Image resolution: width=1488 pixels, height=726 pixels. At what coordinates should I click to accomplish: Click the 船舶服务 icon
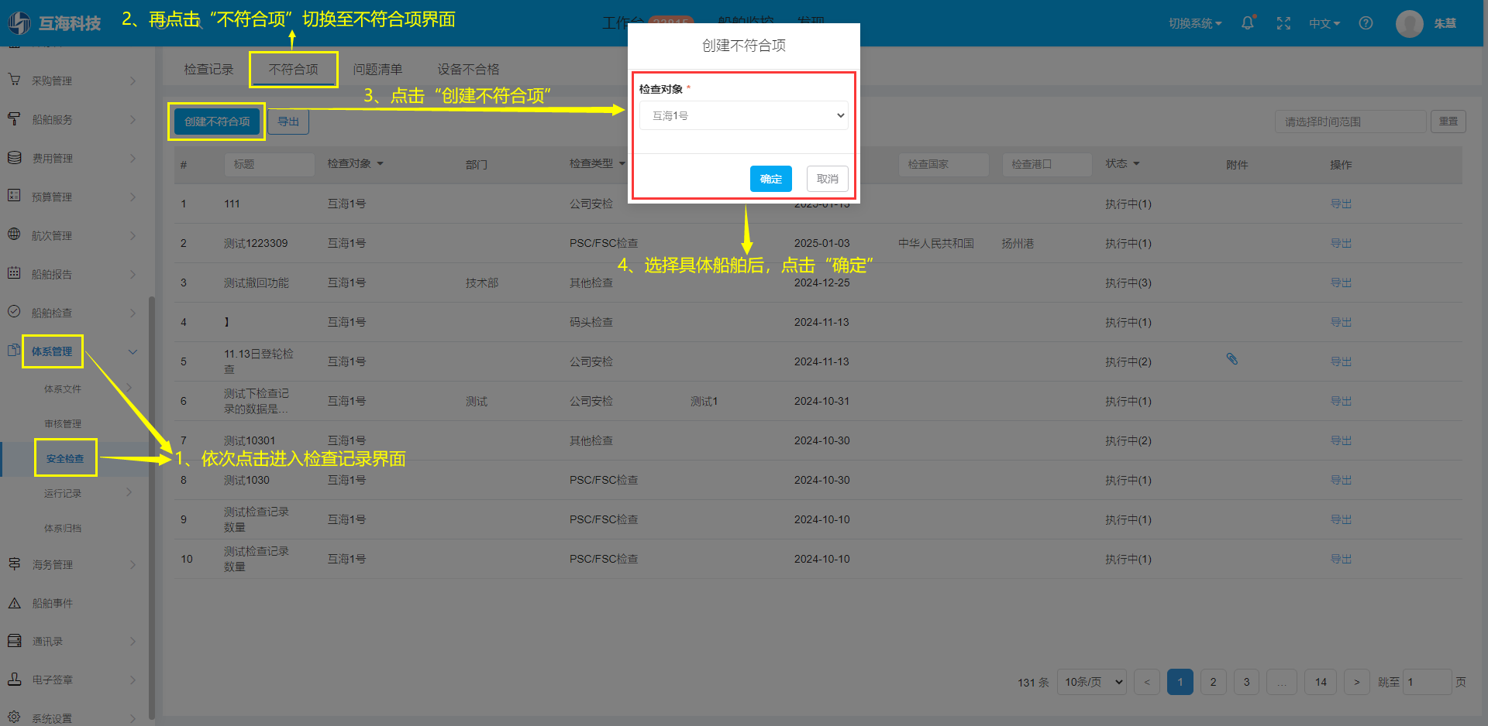tap(14, 118)
